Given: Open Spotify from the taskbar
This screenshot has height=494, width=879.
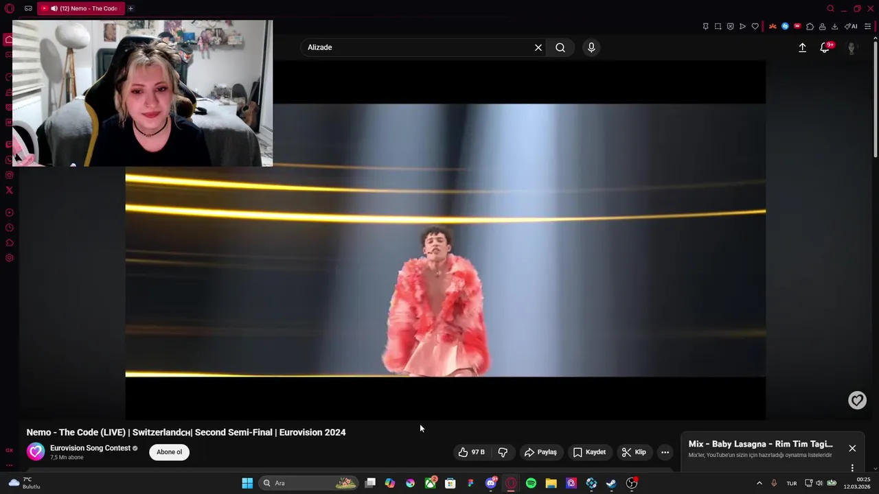Looking at the screenshot, I should point(531,483).
